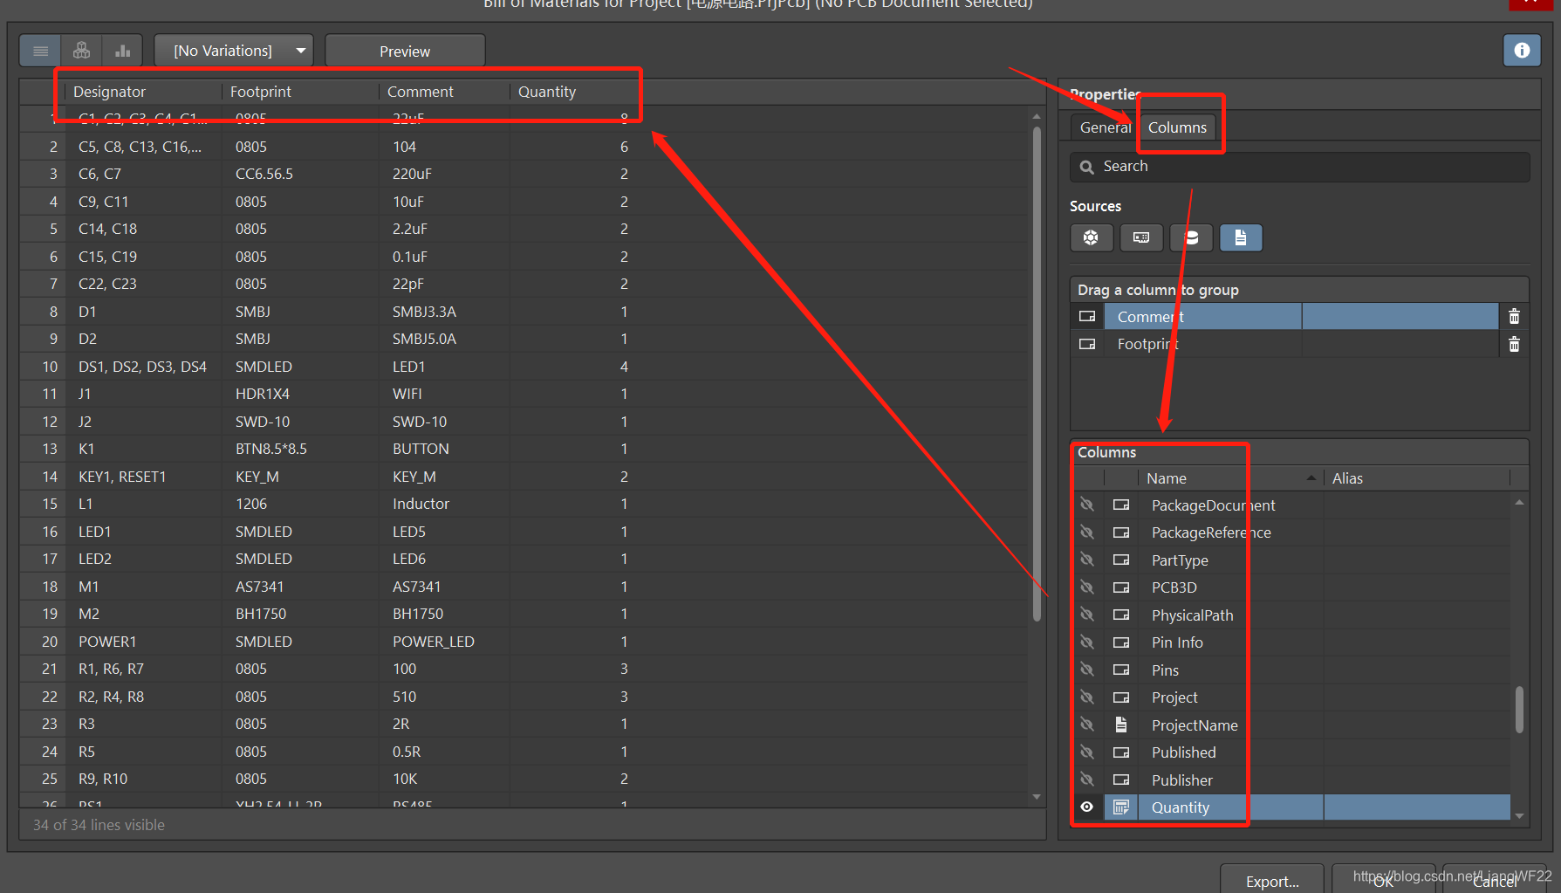Remove Comment from grouping with its trash icon
The width and height of the screenshot is (1561, 893).
point(1514,317)
